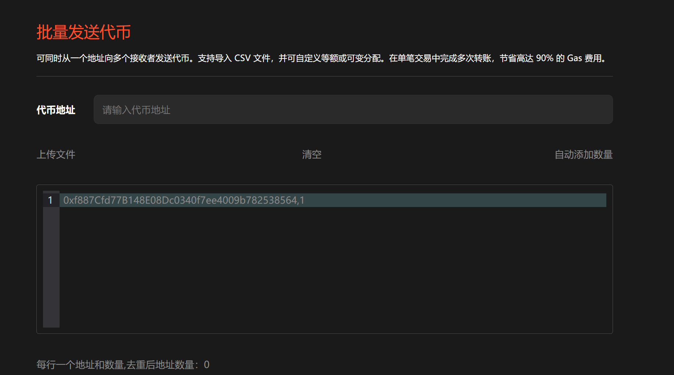674x375 pixels.
Task: Click the 上传文件 upload file link
Action: [x=56, y=154]
